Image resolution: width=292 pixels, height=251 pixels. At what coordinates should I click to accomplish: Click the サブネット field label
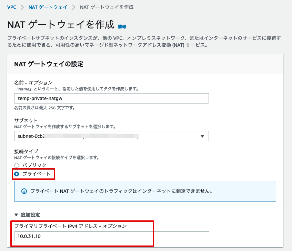[26, 120]
